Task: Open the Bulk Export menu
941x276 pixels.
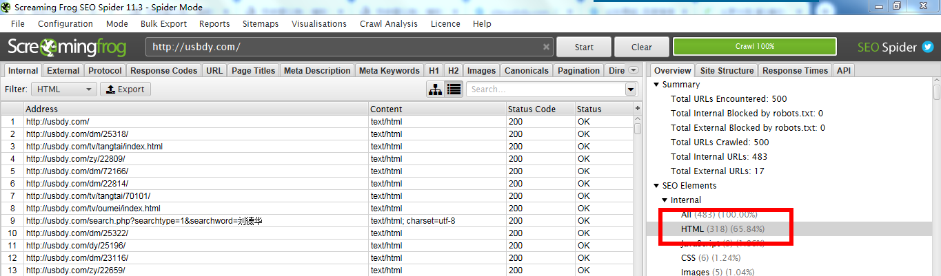Action: coord(163,23)
